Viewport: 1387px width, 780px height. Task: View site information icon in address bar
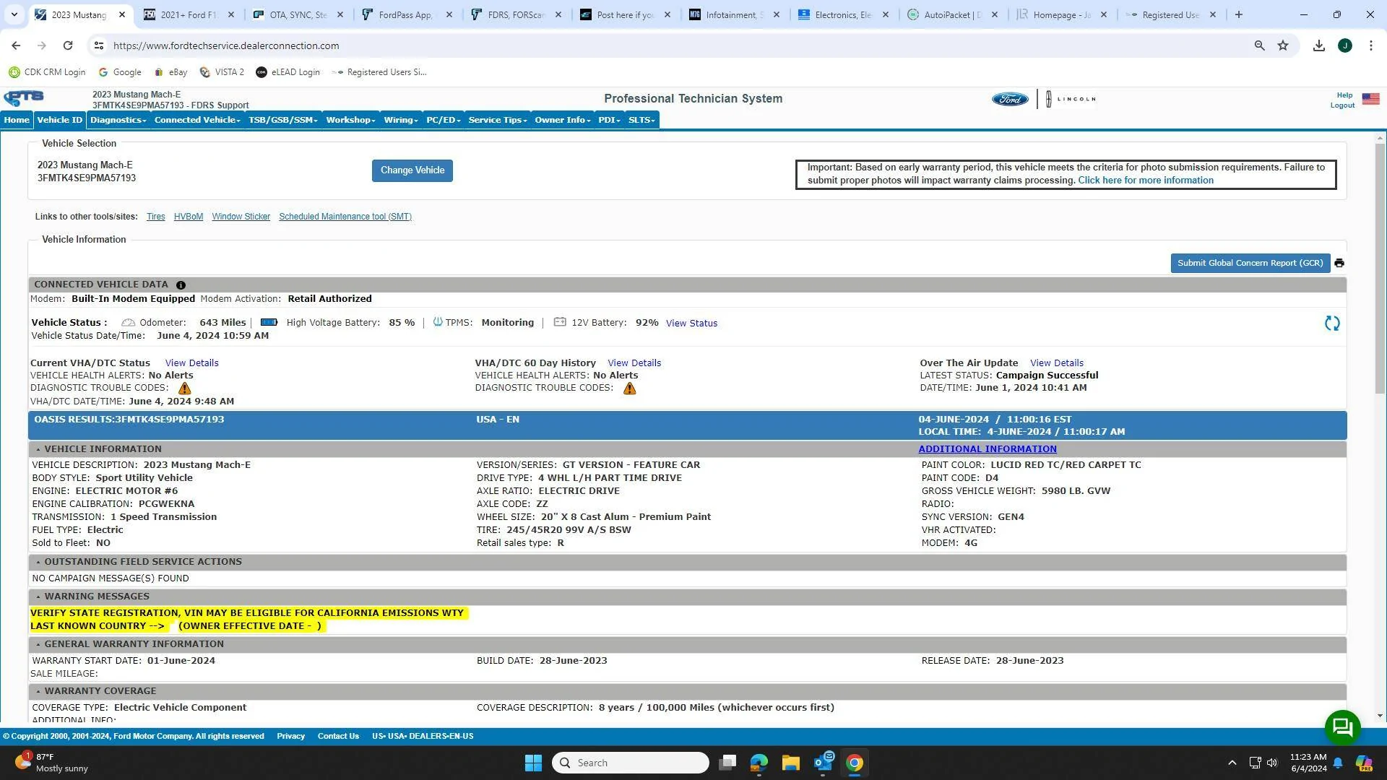click(x=99, y=45)
